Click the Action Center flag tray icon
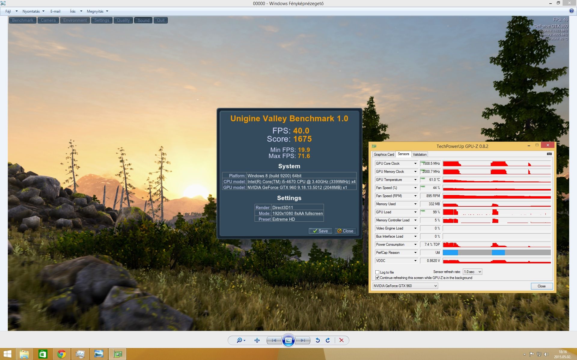The image size is (577, 360). point(532,354)
